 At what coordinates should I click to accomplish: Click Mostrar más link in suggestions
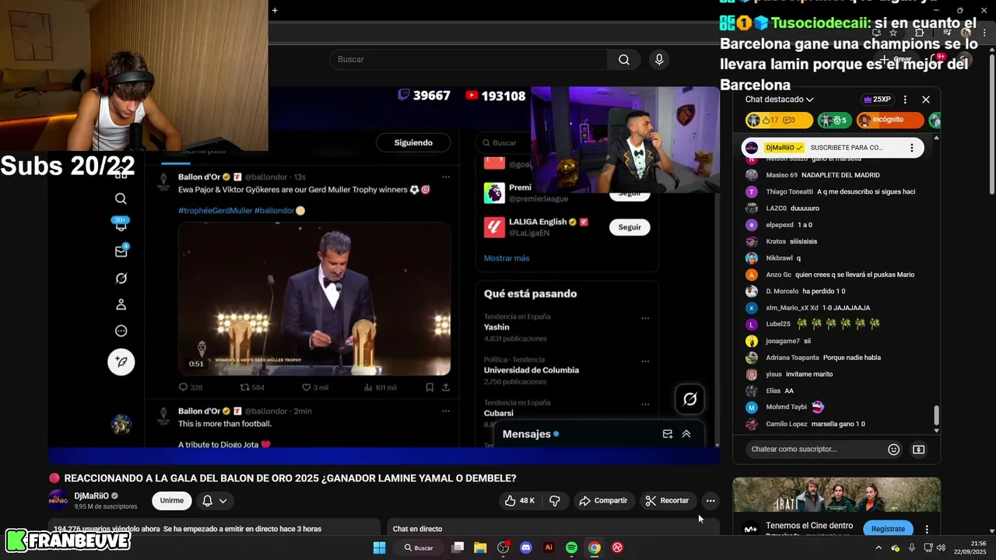pyautogui.click(x=507, y=258)
